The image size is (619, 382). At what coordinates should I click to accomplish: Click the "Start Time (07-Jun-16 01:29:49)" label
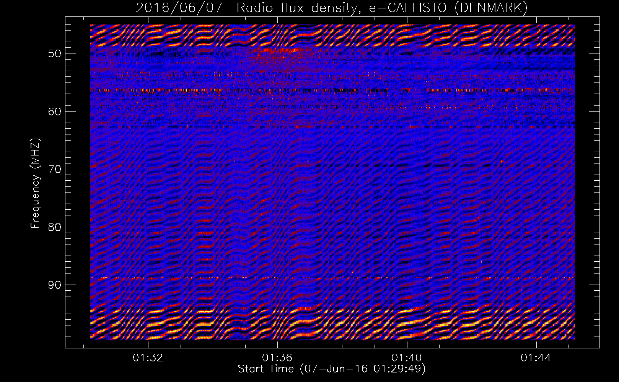click(x=332, y=369)
